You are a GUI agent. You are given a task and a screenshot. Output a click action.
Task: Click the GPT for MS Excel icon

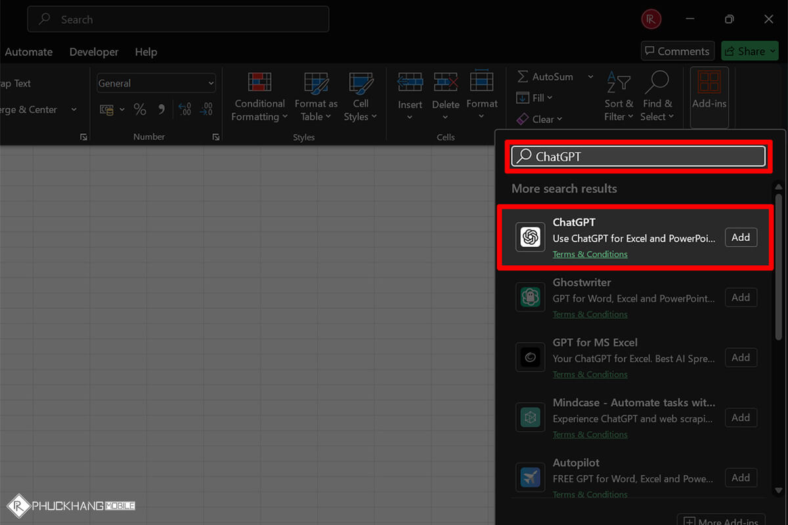(530, 358)
